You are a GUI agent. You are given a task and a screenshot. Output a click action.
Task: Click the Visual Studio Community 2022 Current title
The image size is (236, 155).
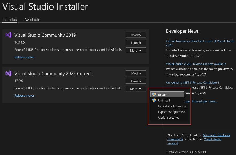tap(53, 73)
